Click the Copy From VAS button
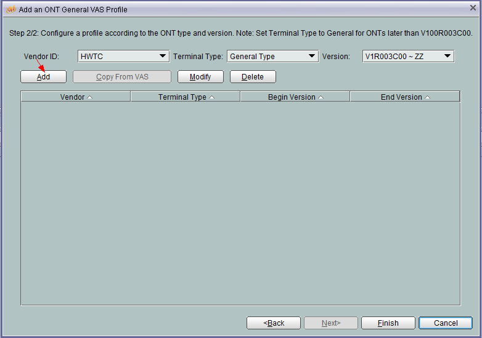 click(x=122, y=77)
